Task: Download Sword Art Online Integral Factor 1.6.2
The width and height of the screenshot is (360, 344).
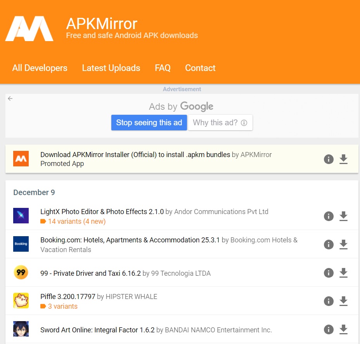Action: tap(343, 329)
